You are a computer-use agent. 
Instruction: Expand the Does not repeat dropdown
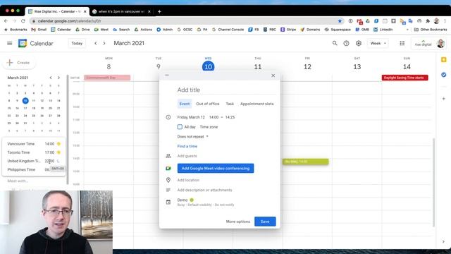pyautogui.click(x=192, y=136)
